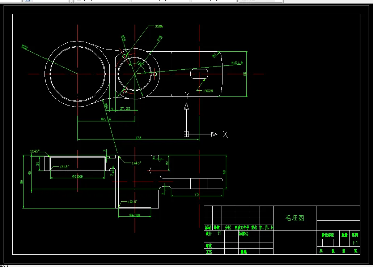Image resolution: width=373 pixels, height=267 pixels.
Task: Select the 工艺 title block label
Action: pos(209,251)
